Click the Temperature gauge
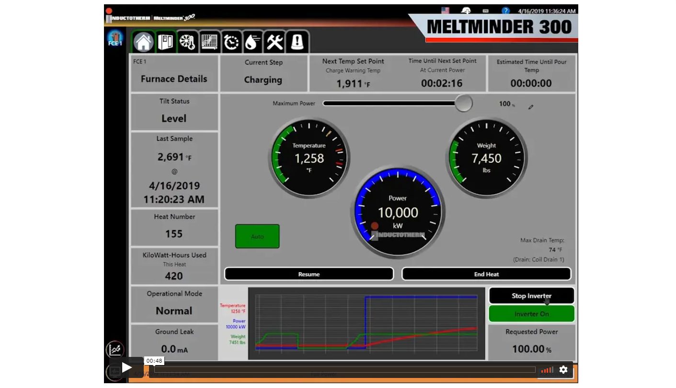The image size is (676, 388). 309,157
